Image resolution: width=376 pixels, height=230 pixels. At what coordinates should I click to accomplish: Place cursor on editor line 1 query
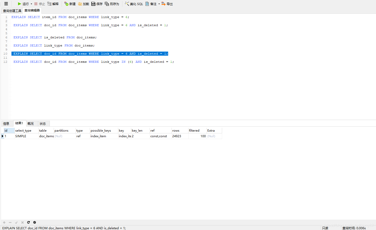click(x=70, y=17)
